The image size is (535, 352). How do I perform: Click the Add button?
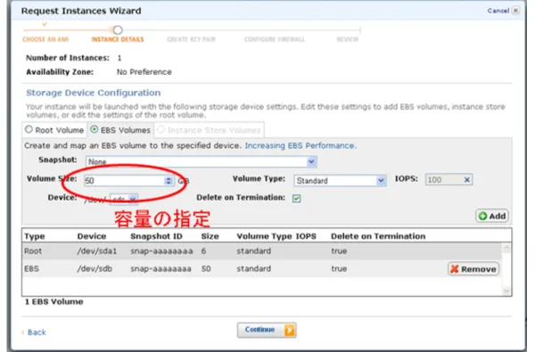492,216
